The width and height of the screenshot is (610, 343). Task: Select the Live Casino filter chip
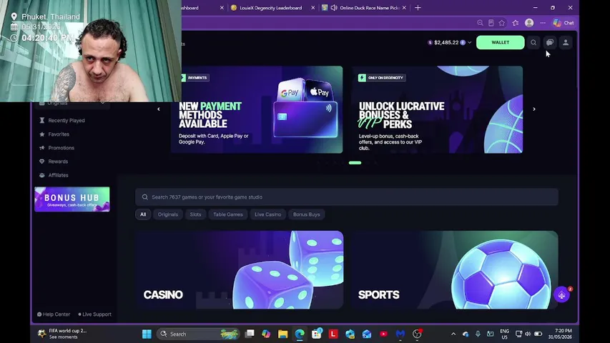click(267, 214)
